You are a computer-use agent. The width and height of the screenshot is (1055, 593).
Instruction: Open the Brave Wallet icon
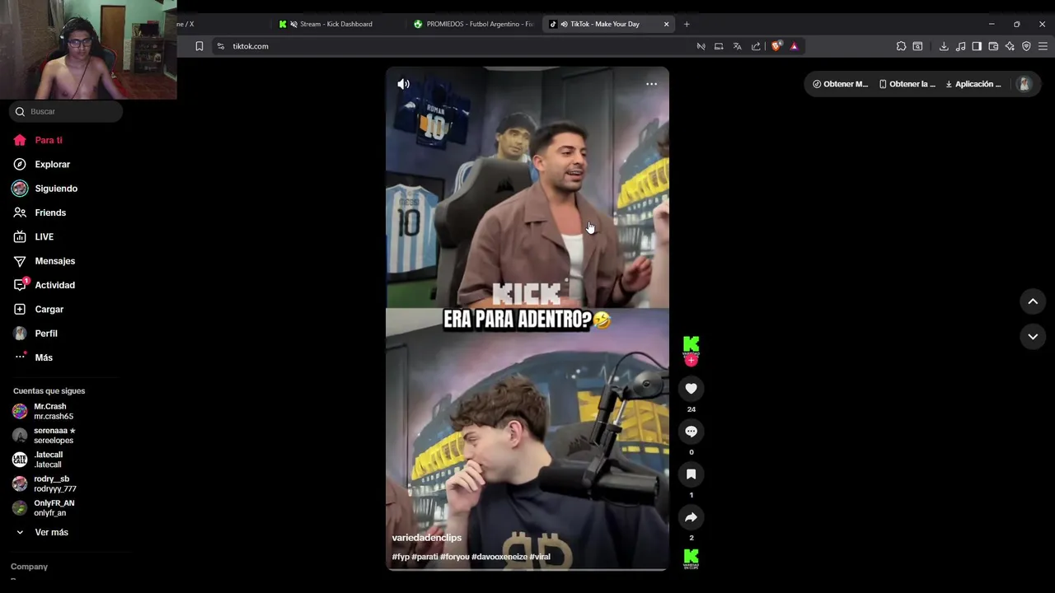click(x=993, y=46)
